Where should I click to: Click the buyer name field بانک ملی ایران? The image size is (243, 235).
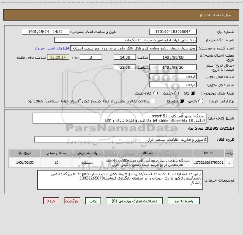click(x=125, y=40)
